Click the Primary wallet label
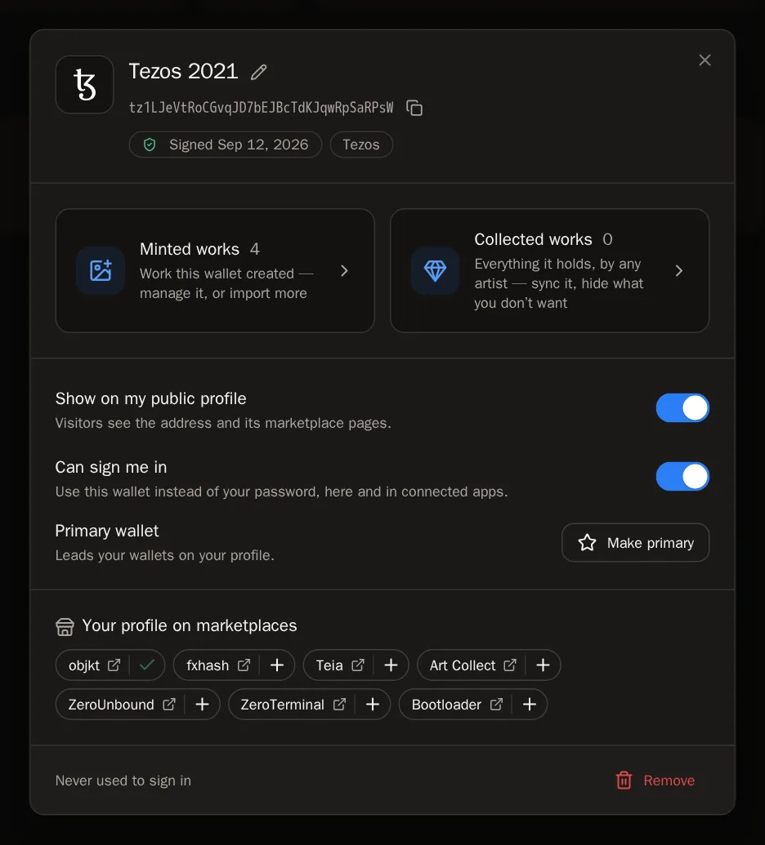The width and height of the screenshot is (765, 845). tap(107, 531)
